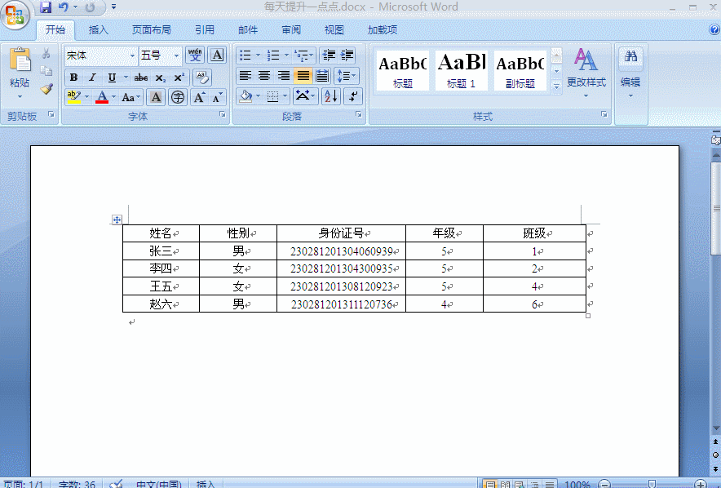
Task: Toggle superscript formatting
Action: click(179, 78)
